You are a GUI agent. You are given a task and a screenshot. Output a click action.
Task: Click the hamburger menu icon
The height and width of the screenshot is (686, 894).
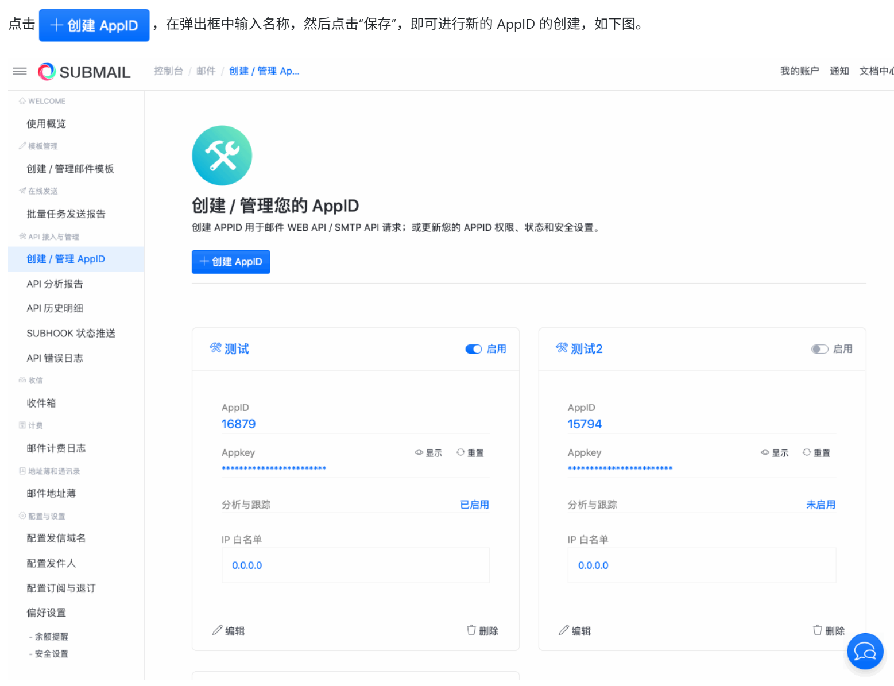tap(20, 71)
